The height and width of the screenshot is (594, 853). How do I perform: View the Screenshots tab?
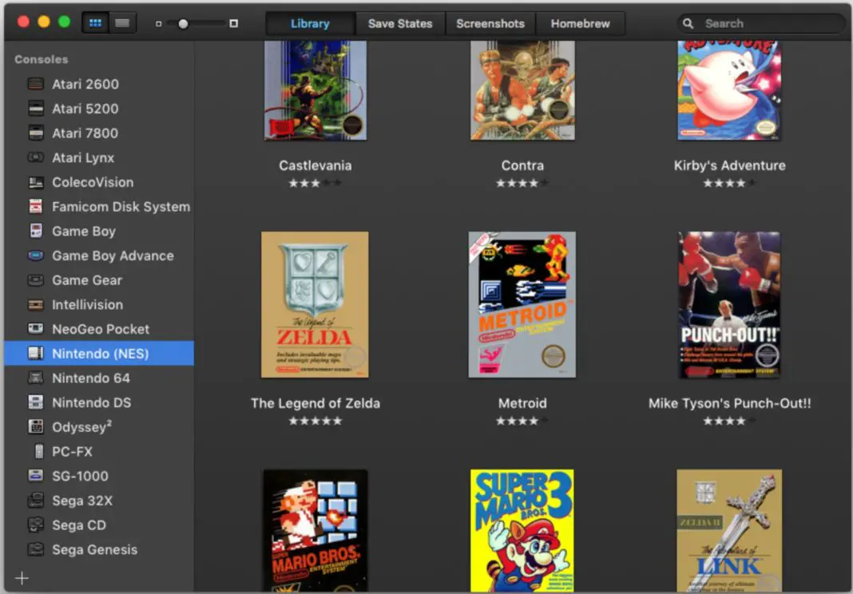pyautogui.click(x=490, y=23)
